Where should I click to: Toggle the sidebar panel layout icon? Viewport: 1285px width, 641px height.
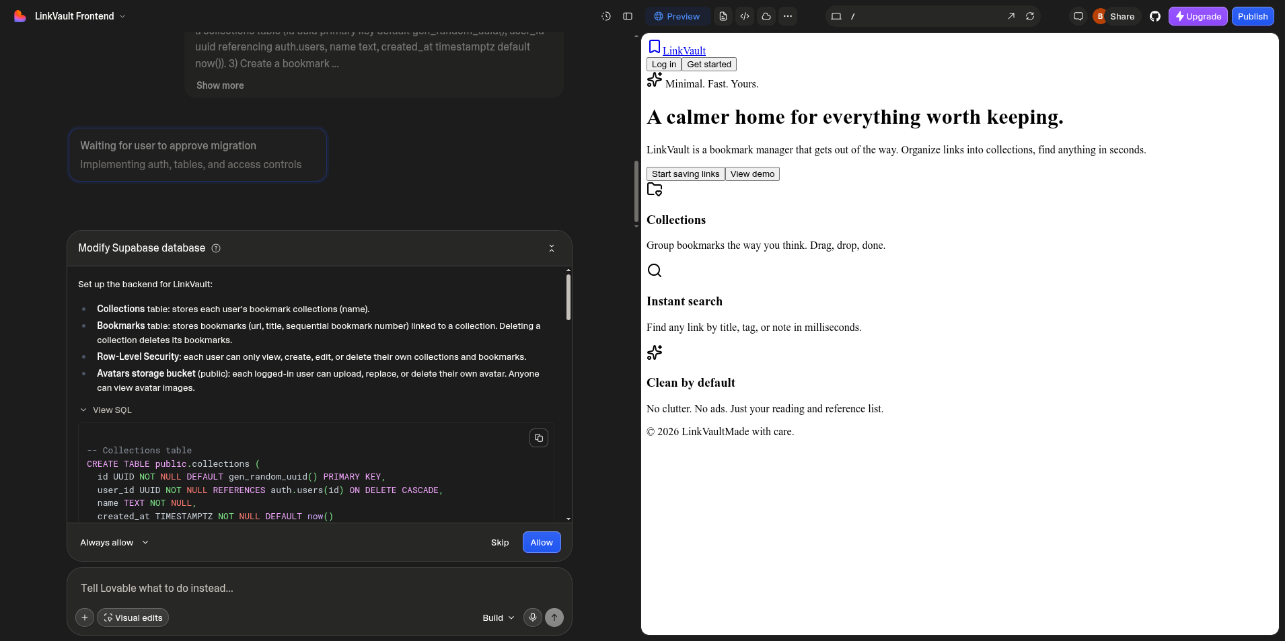(628, 16)
